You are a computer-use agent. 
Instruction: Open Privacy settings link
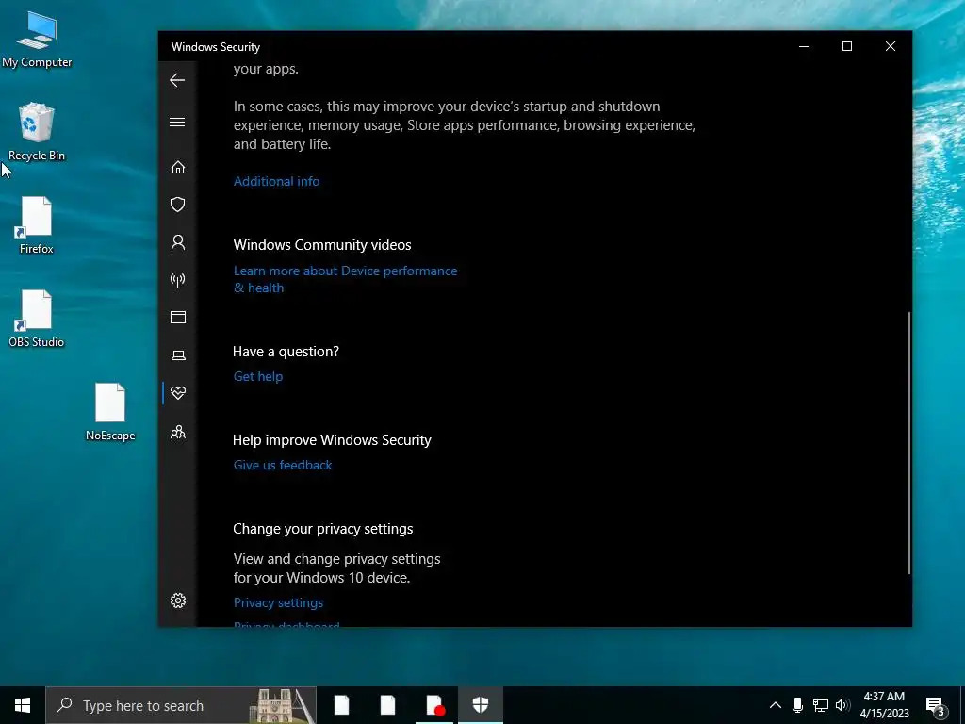point(278,602)
